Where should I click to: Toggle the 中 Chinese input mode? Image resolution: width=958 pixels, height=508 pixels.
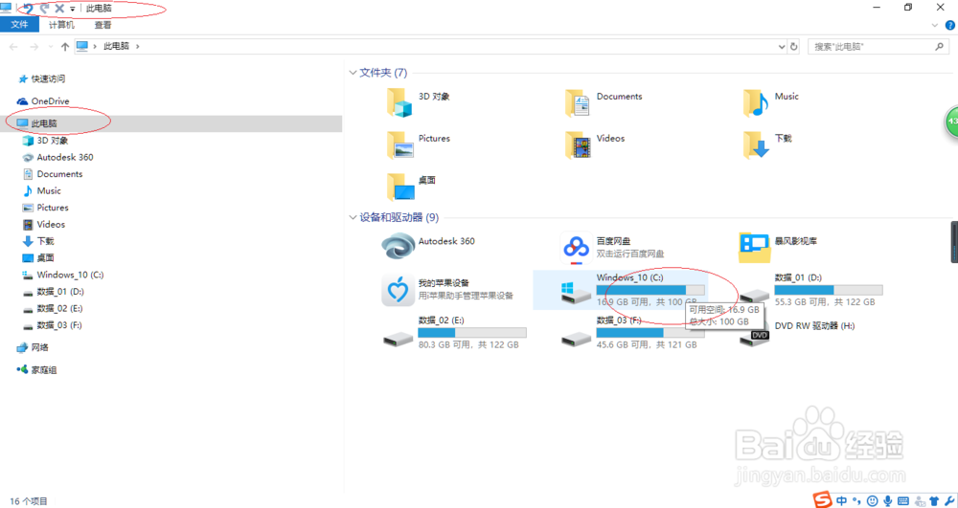842,500
